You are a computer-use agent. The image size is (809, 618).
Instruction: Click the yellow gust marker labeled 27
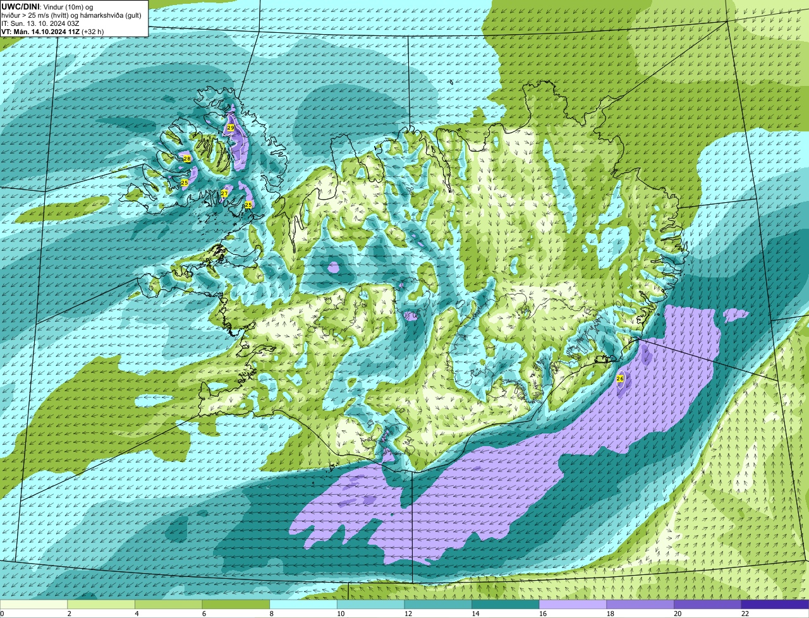pyautogui.click(x=224, y=193)
